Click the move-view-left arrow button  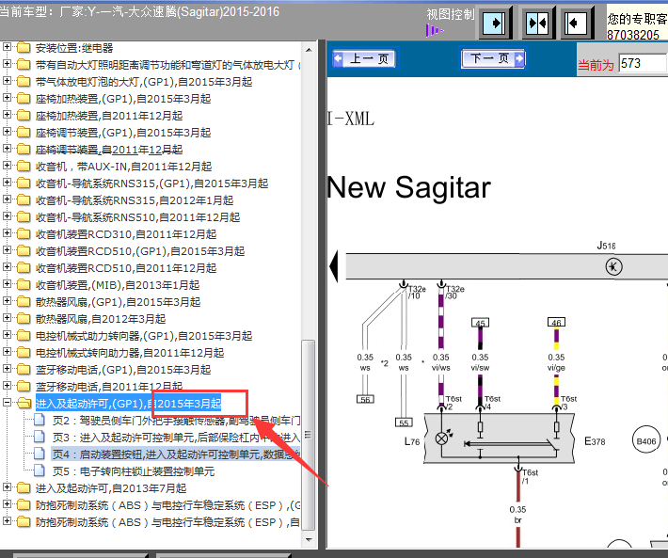tap(577, 23)
